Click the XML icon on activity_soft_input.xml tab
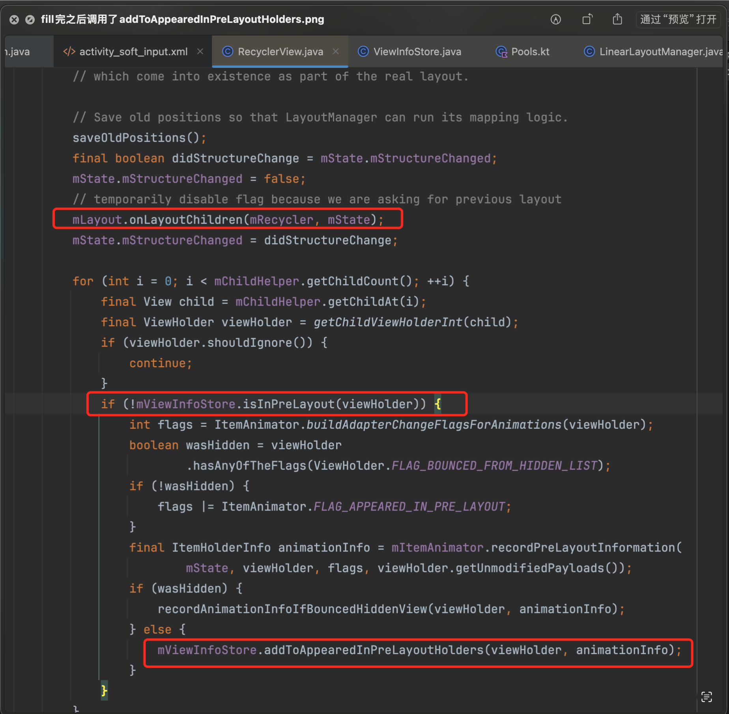 pyautogui.click(x=69, y=52)
